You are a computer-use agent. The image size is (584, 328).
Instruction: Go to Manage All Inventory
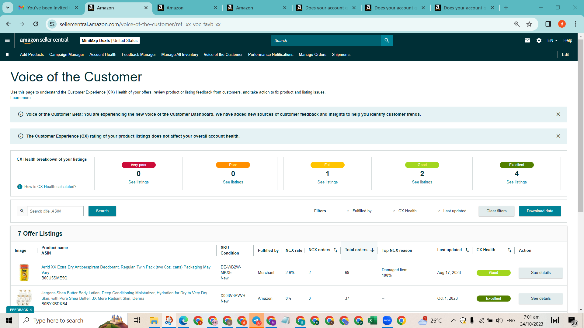(x=180, y=55)
